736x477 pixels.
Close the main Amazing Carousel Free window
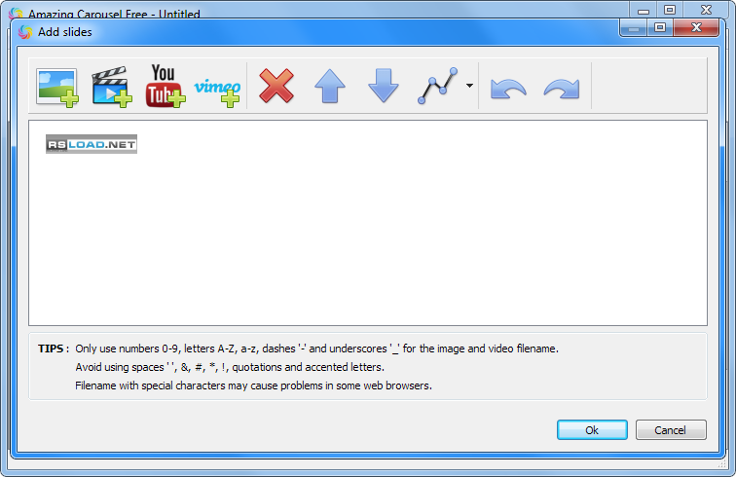coord(707,10)
